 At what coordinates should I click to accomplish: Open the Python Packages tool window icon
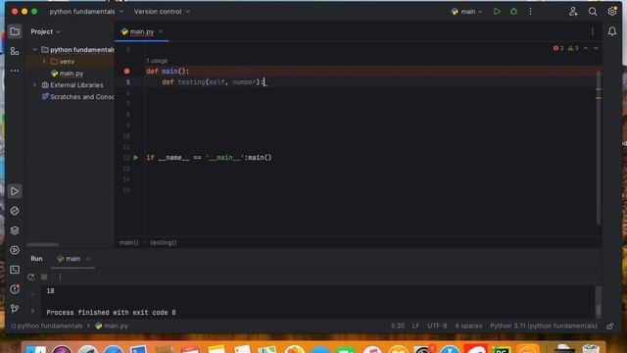[15, 211]
